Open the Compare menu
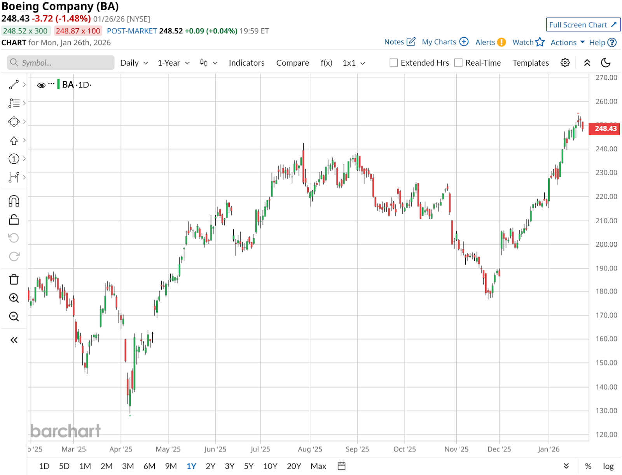This screenshot has height=475, width=622. 293,63
